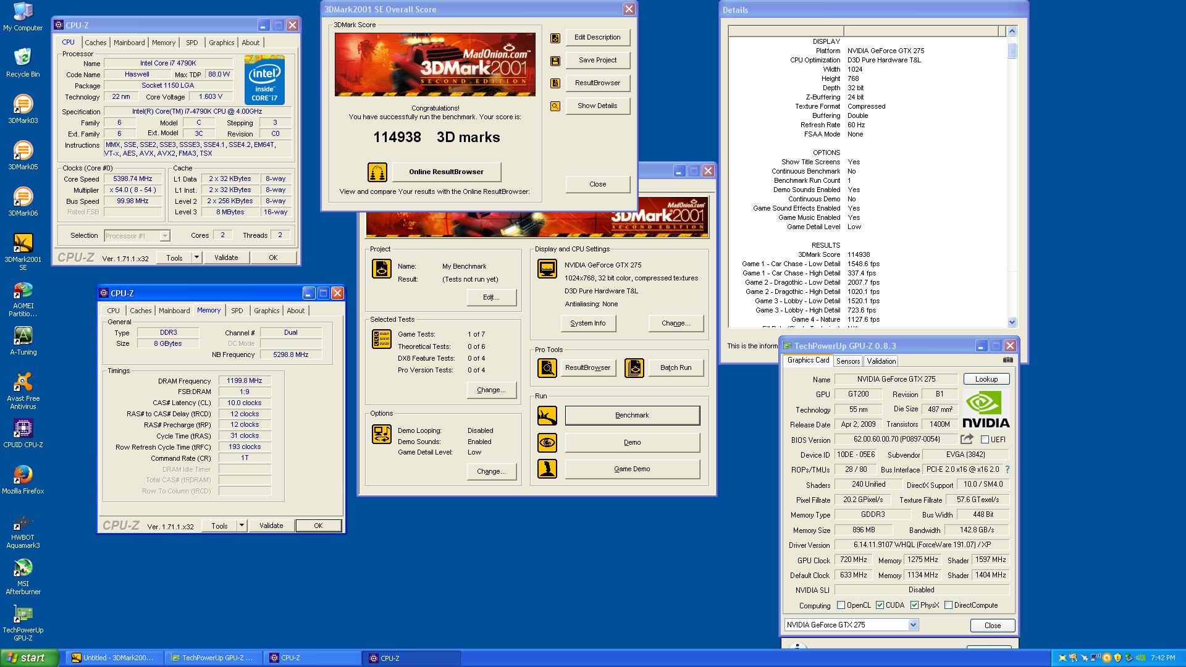Viewport: 1186px width, 667px height.
Task: Toggle the CUDA checkbox
Action: (x=880, y=605)
